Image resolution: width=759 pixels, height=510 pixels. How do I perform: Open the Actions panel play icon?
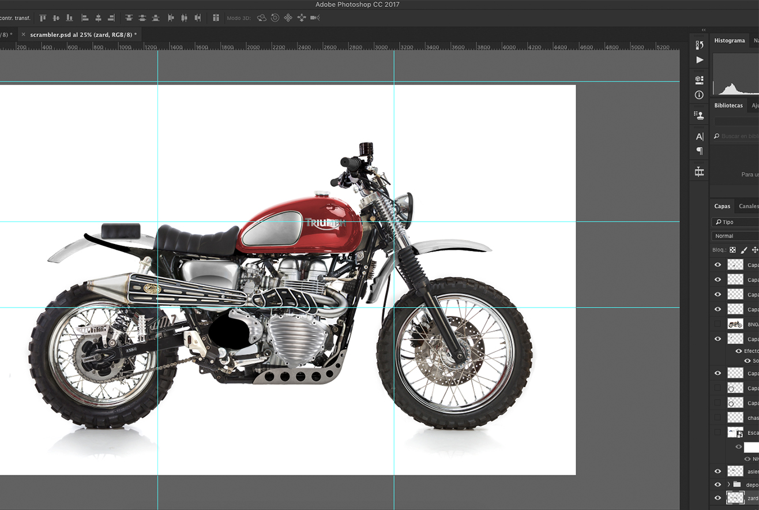(700, 59)
